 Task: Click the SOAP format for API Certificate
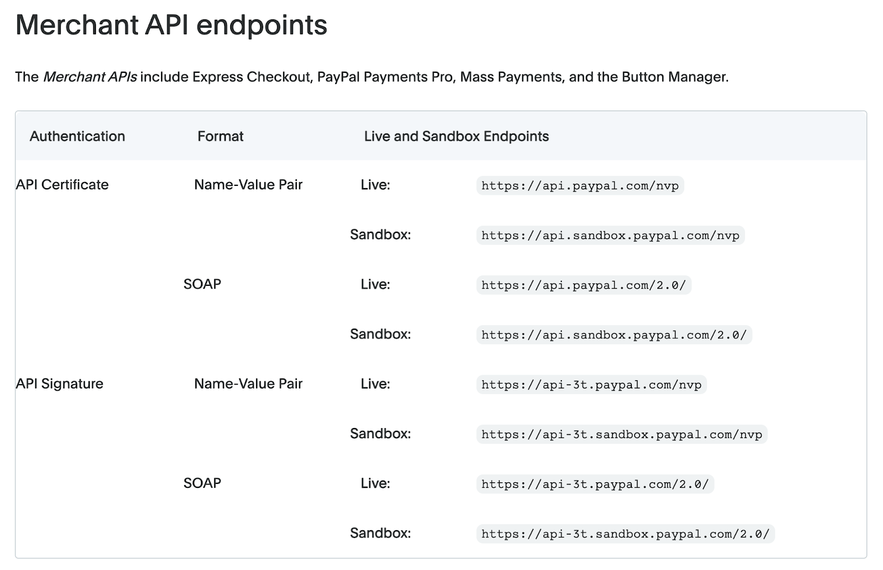coord(203,284)
